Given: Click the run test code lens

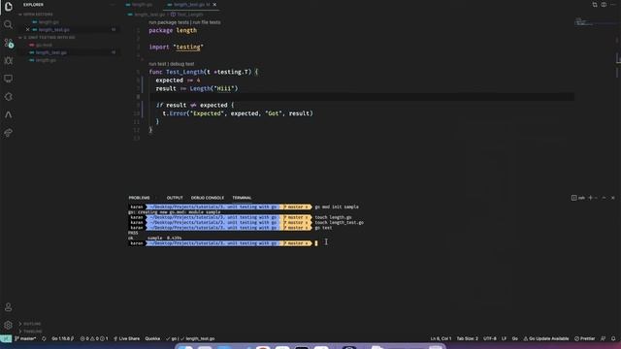Looking at the screenshot, I should 157,64.
